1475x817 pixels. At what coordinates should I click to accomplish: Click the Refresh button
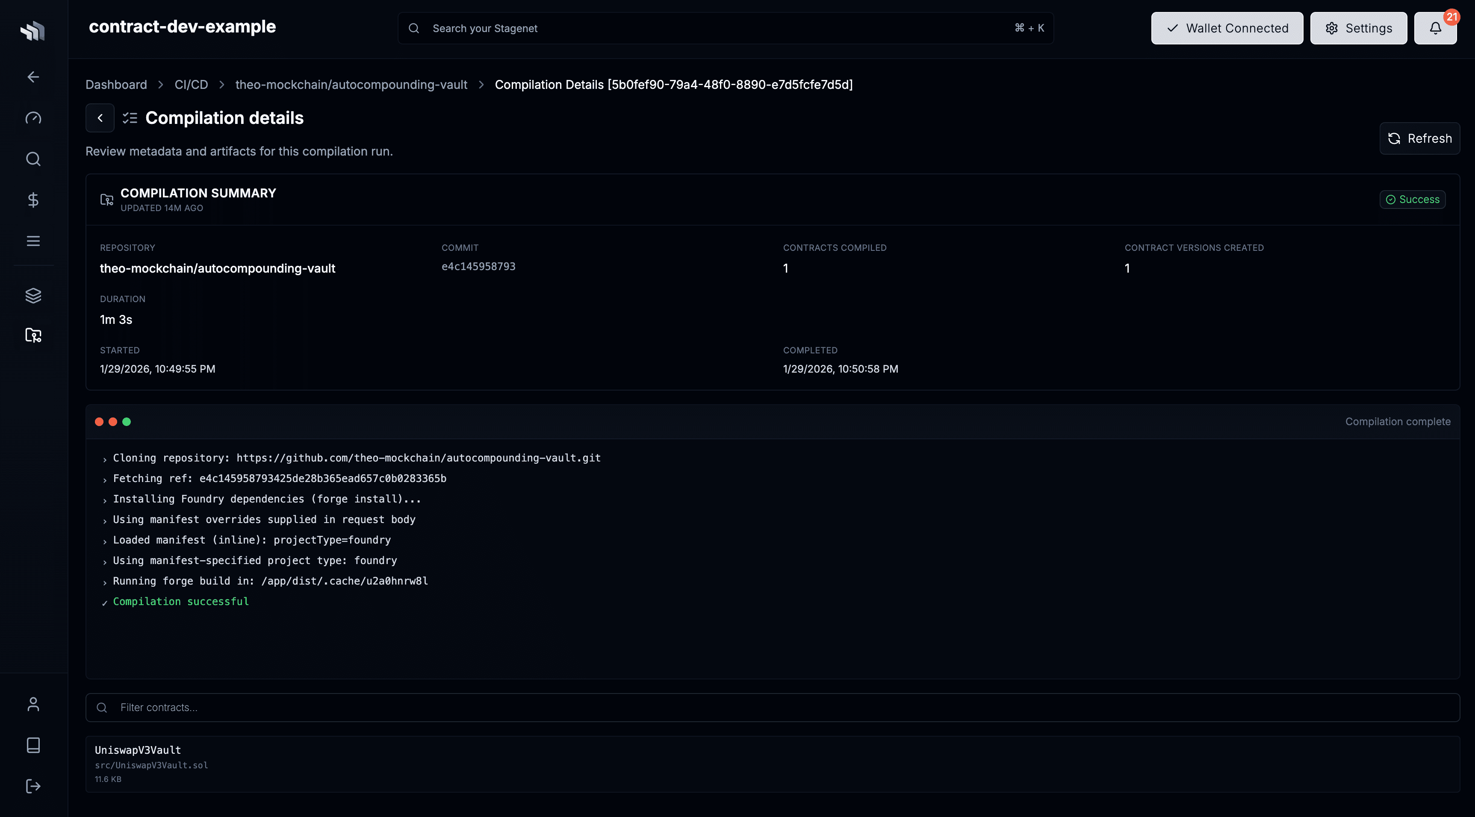coord(1419,138)
